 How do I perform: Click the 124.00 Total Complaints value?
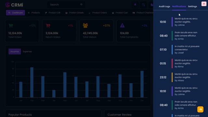pyautogui.click(x=124, y=33)
